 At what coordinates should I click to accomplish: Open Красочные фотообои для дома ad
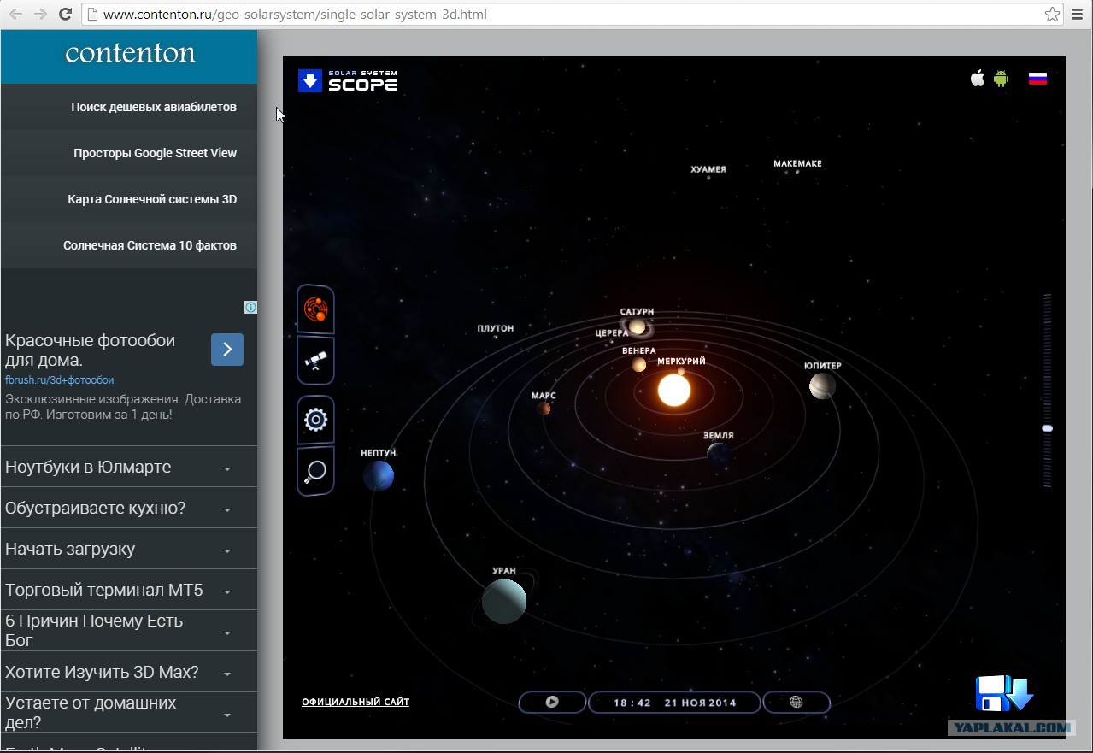pyautogui.click(x=90, y=350)
